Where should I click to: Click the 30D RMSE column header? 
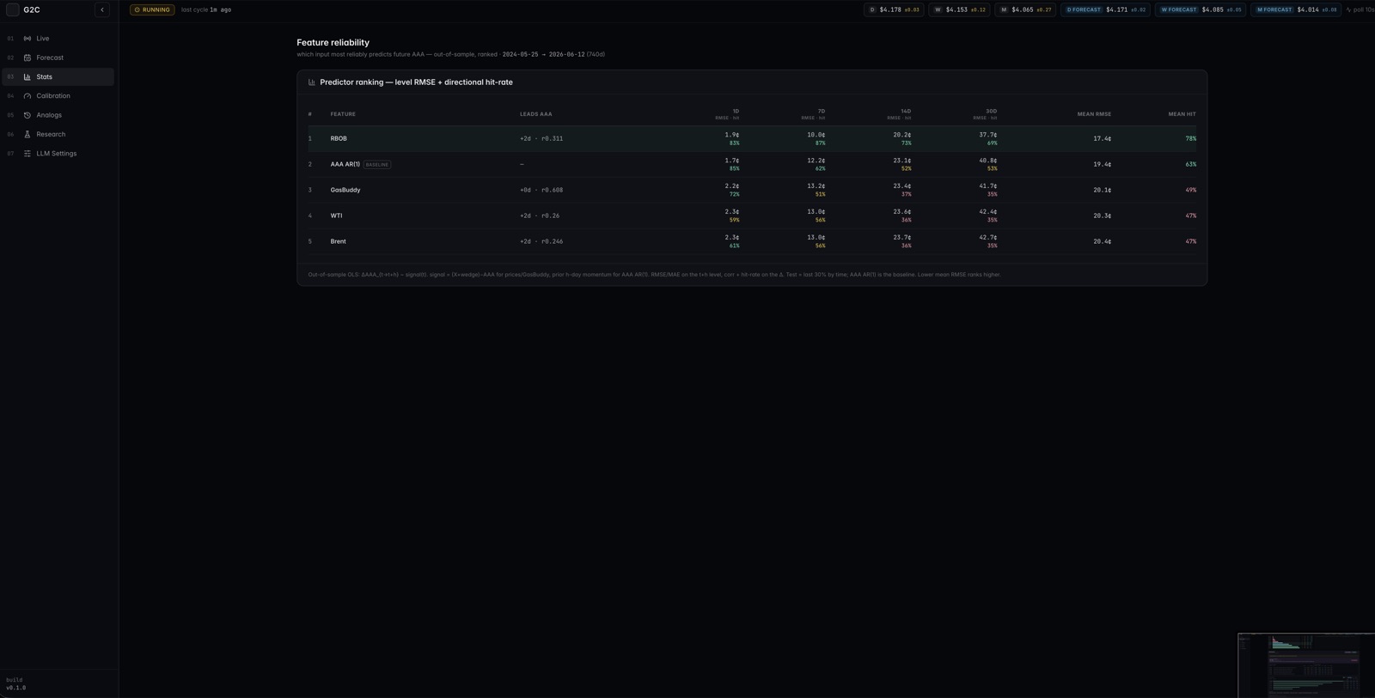pyautogui.click(x=985, y=114)
